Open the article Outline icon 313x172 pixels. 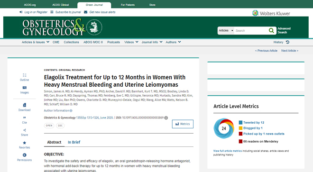pyautogui.click(x=24, y=75)
